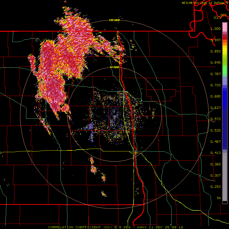Click the Correlation Coefficient product caption

tap(116, 227)
